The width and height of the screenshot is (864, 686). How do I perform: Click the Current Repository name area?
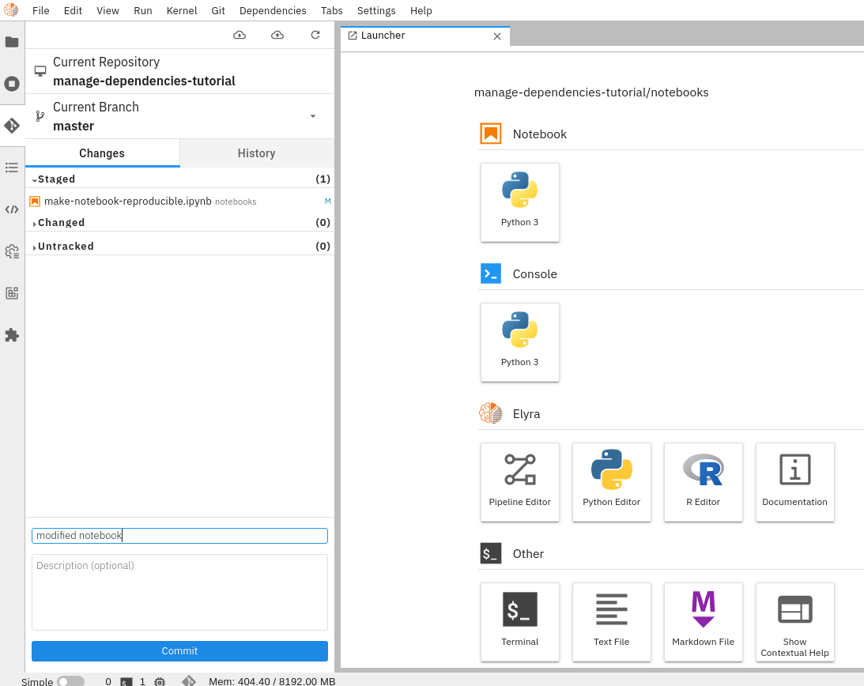[x=179, y=72]
